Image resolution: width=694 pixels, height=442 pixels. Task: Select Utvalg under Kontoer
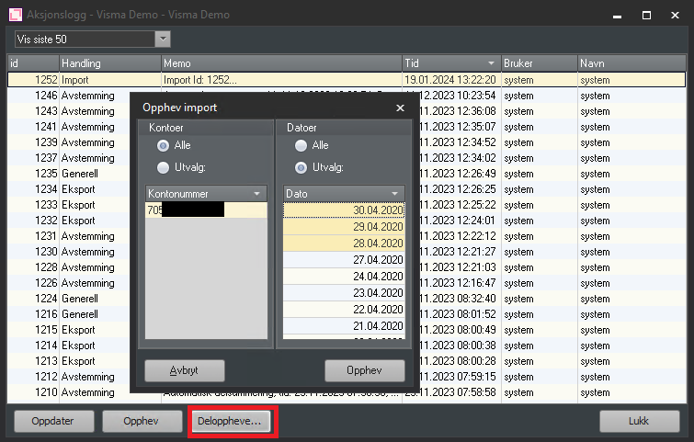(x=164, y=167)
